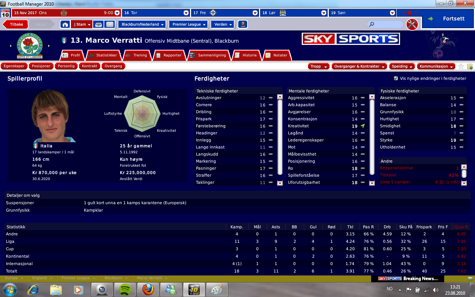Click the Fortsett continue button
This screenshot has width=475, height=297.
click(x=449, y=19)
